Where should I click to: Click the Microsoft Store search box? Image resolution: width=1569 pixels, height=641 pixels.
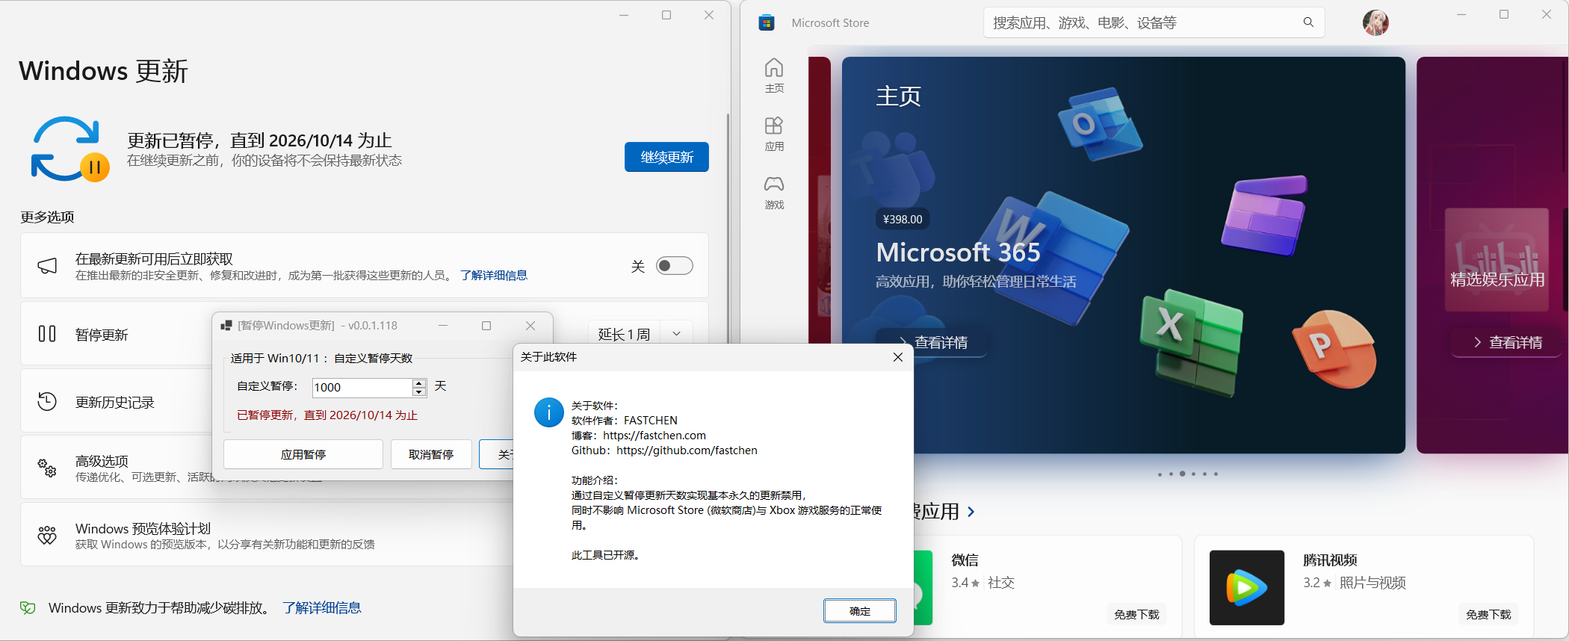click(x=1143, y=22)
